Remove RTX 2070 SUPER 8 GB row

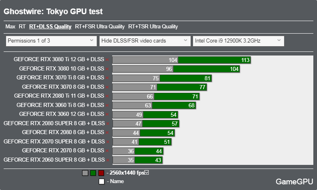(107, 142)
